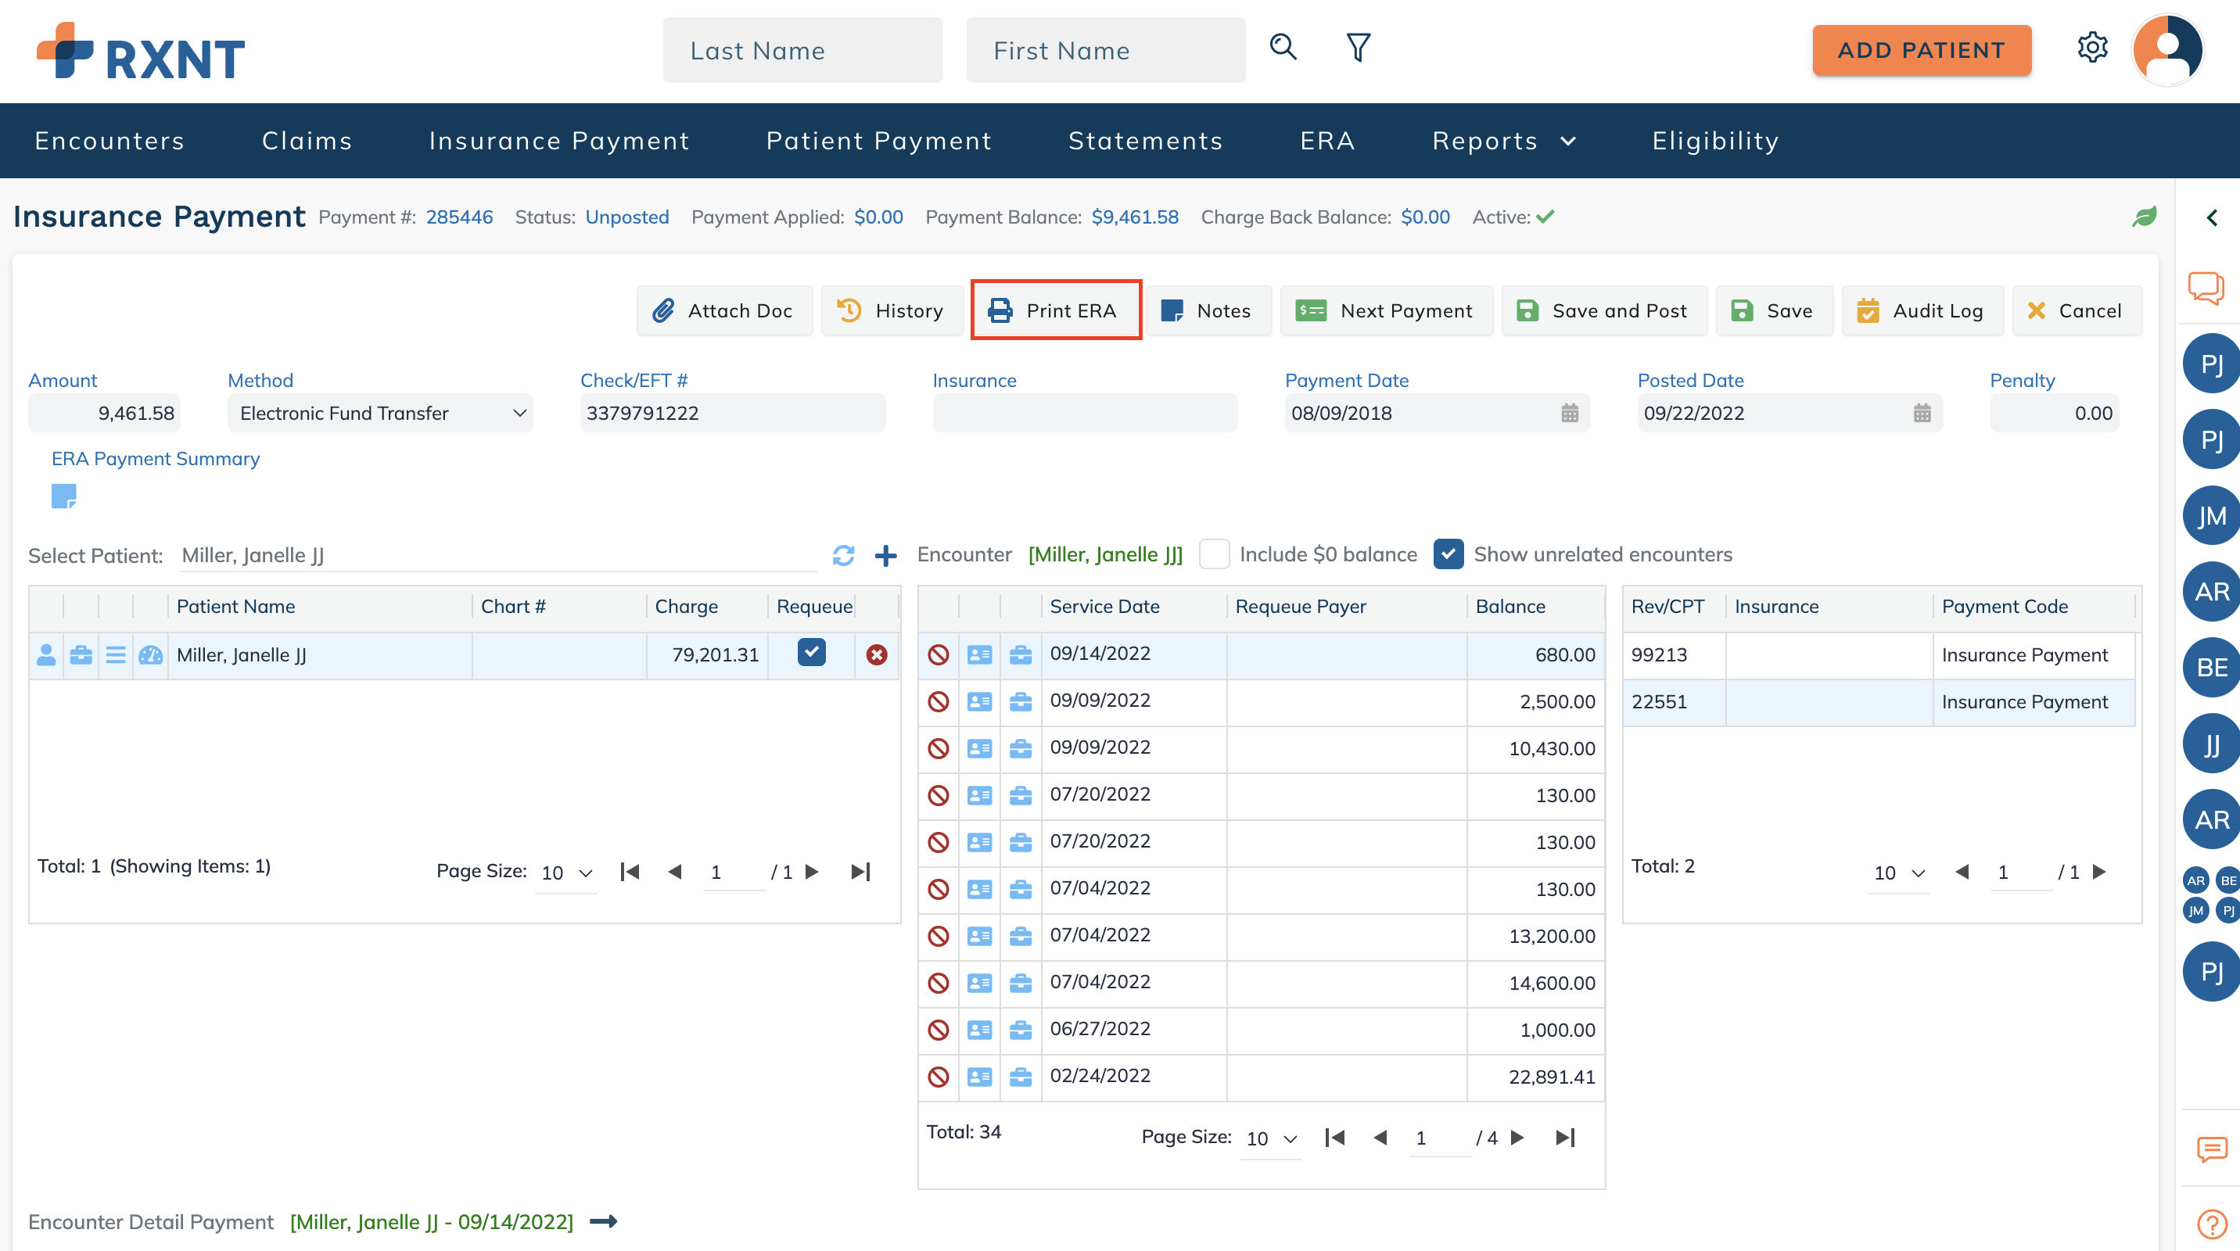Image resolution: width=2240 pixels, height=1251 pixels.
Task: Open ID card icon for 06/27/2022 encounter
Action: [980, 1031]
